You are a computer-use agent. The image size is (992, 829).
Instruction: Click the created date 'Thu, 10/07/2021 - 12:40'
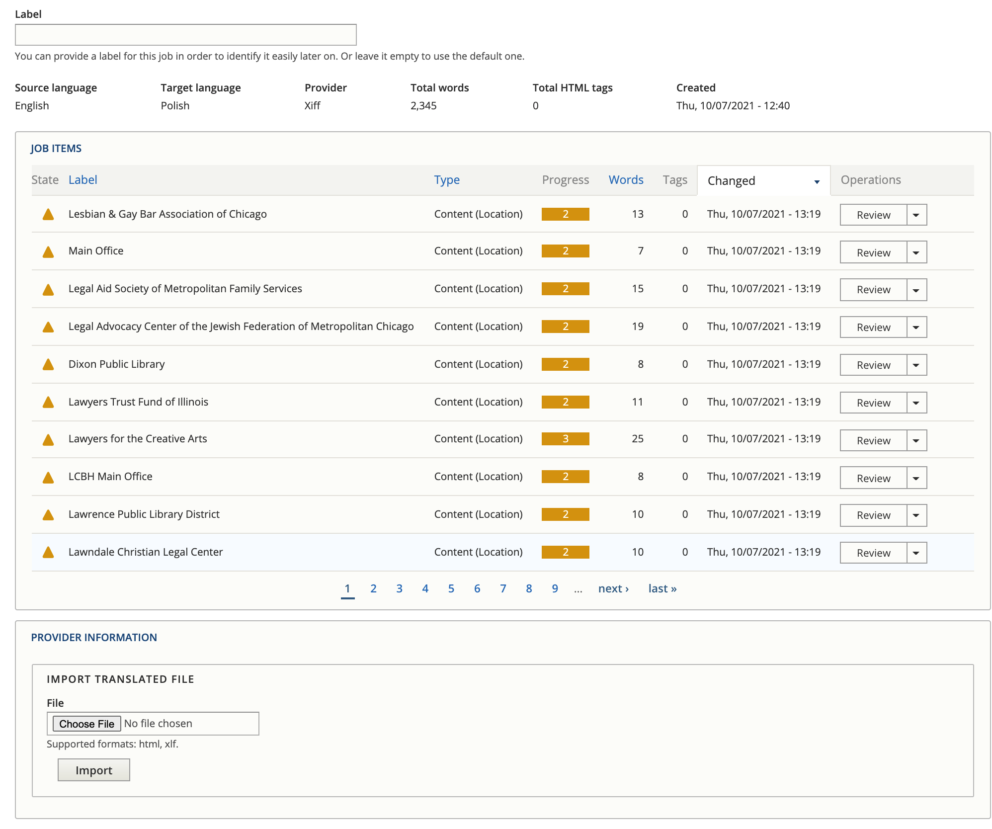[733, 105]
